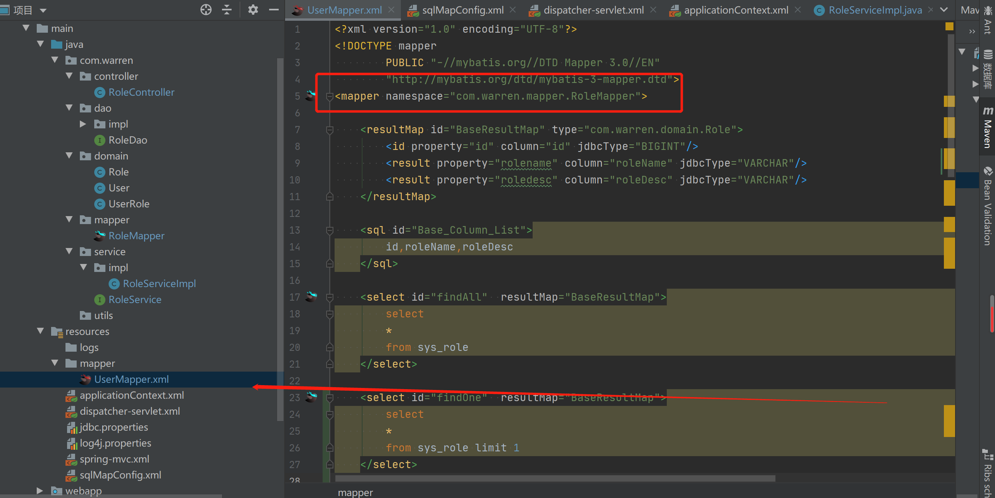Viewport: 995px width, 498px height.
Task: Click MyBatis gutter icon beside findOne
Action: click(x=311, y=397)
